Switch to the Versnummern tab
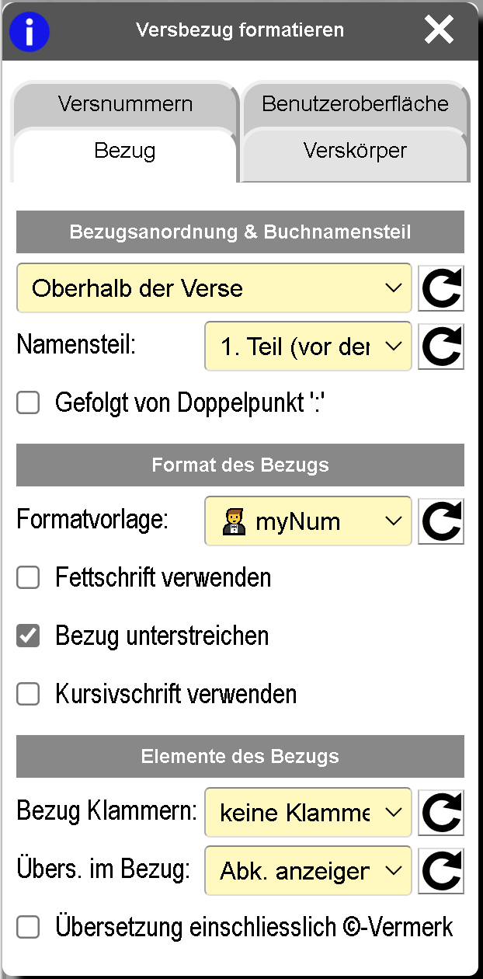The width and height of the screenshot is (483, 979). coord(125,103)
